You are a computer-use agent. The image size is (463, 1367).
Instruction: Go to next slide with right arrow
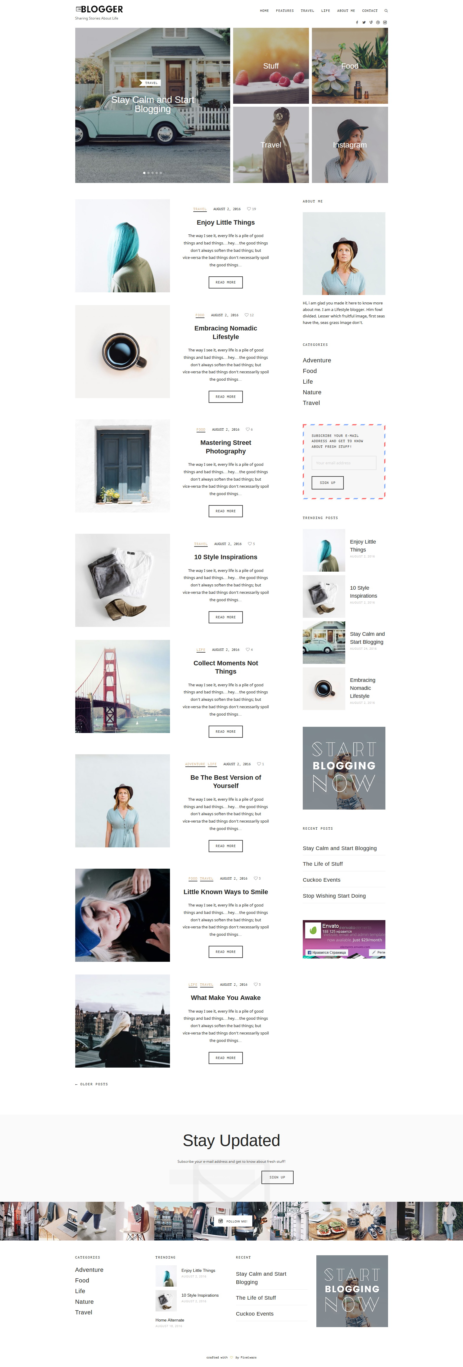click(225, 108)
